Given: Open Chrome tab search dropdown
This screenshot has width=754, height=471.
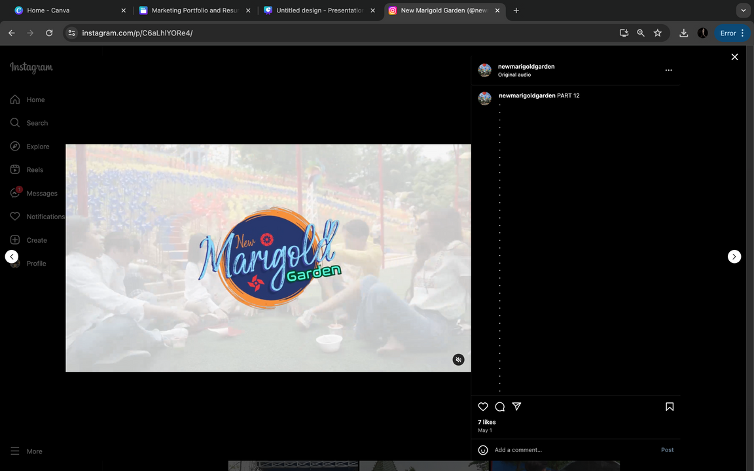Looking at the screenshot, I should 744,10.
